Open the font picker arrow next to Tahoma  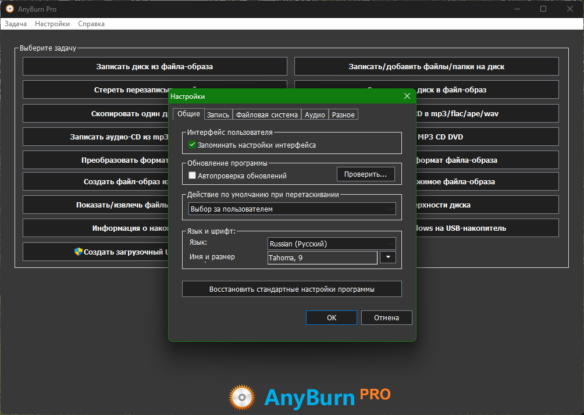[x=387, y=257]
